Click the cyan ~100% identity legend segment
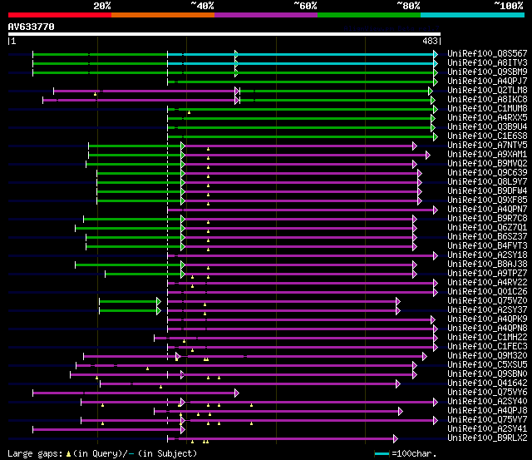Viewport: 532px width, 460px height. click(x=472, y=15)
